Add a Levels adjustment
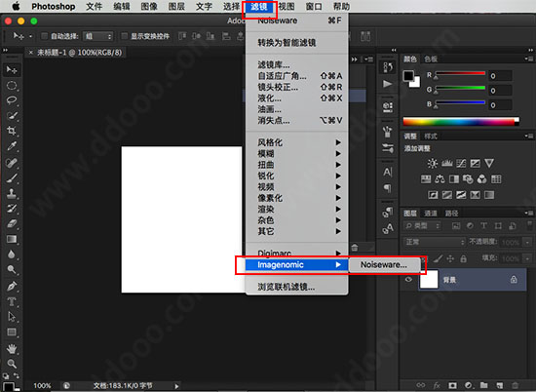Screen dimensions: 536x392 [x=446, y=163]
